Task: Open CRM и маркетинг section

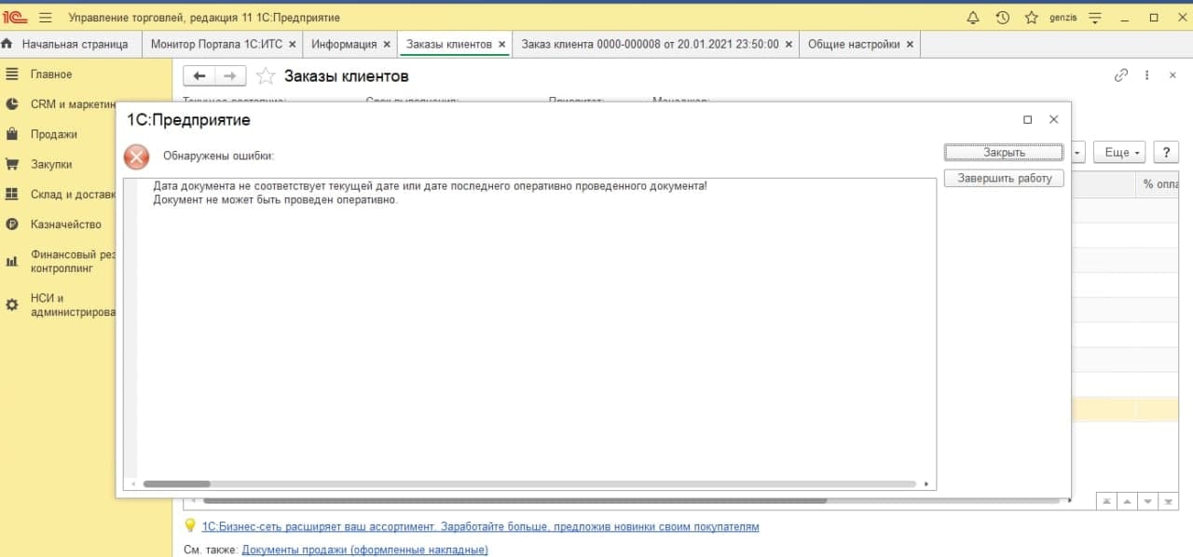Action: point(73,104)
